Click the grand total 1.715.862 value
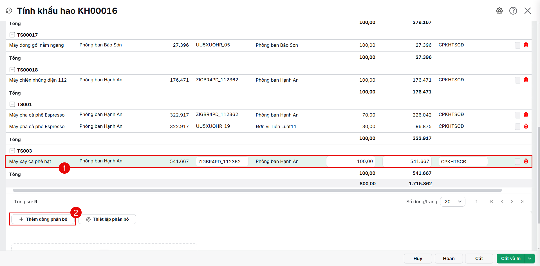 tap(420, 184)
